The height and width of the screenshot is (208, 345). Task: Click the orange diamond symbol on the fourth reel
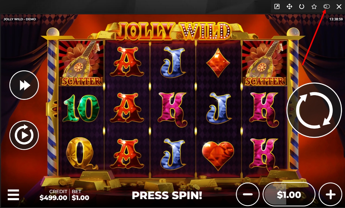[218, 62]
